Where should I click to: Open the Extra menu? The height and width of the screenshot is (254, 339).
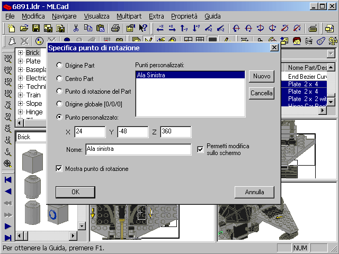pos(156,16)
